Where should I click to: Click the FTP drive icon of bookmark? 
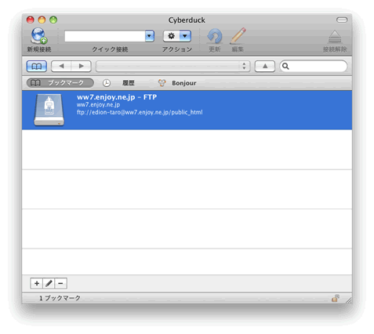pos(49,110)
